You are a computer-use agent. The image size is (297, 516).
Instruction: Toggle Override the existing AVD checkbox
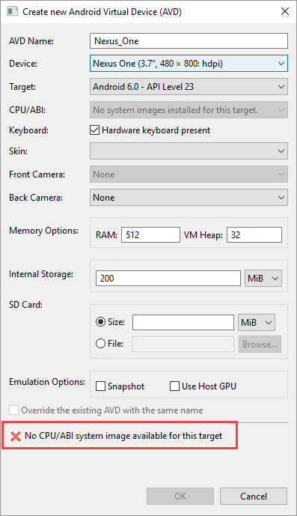pyautogui.click(x=13, y=410)
